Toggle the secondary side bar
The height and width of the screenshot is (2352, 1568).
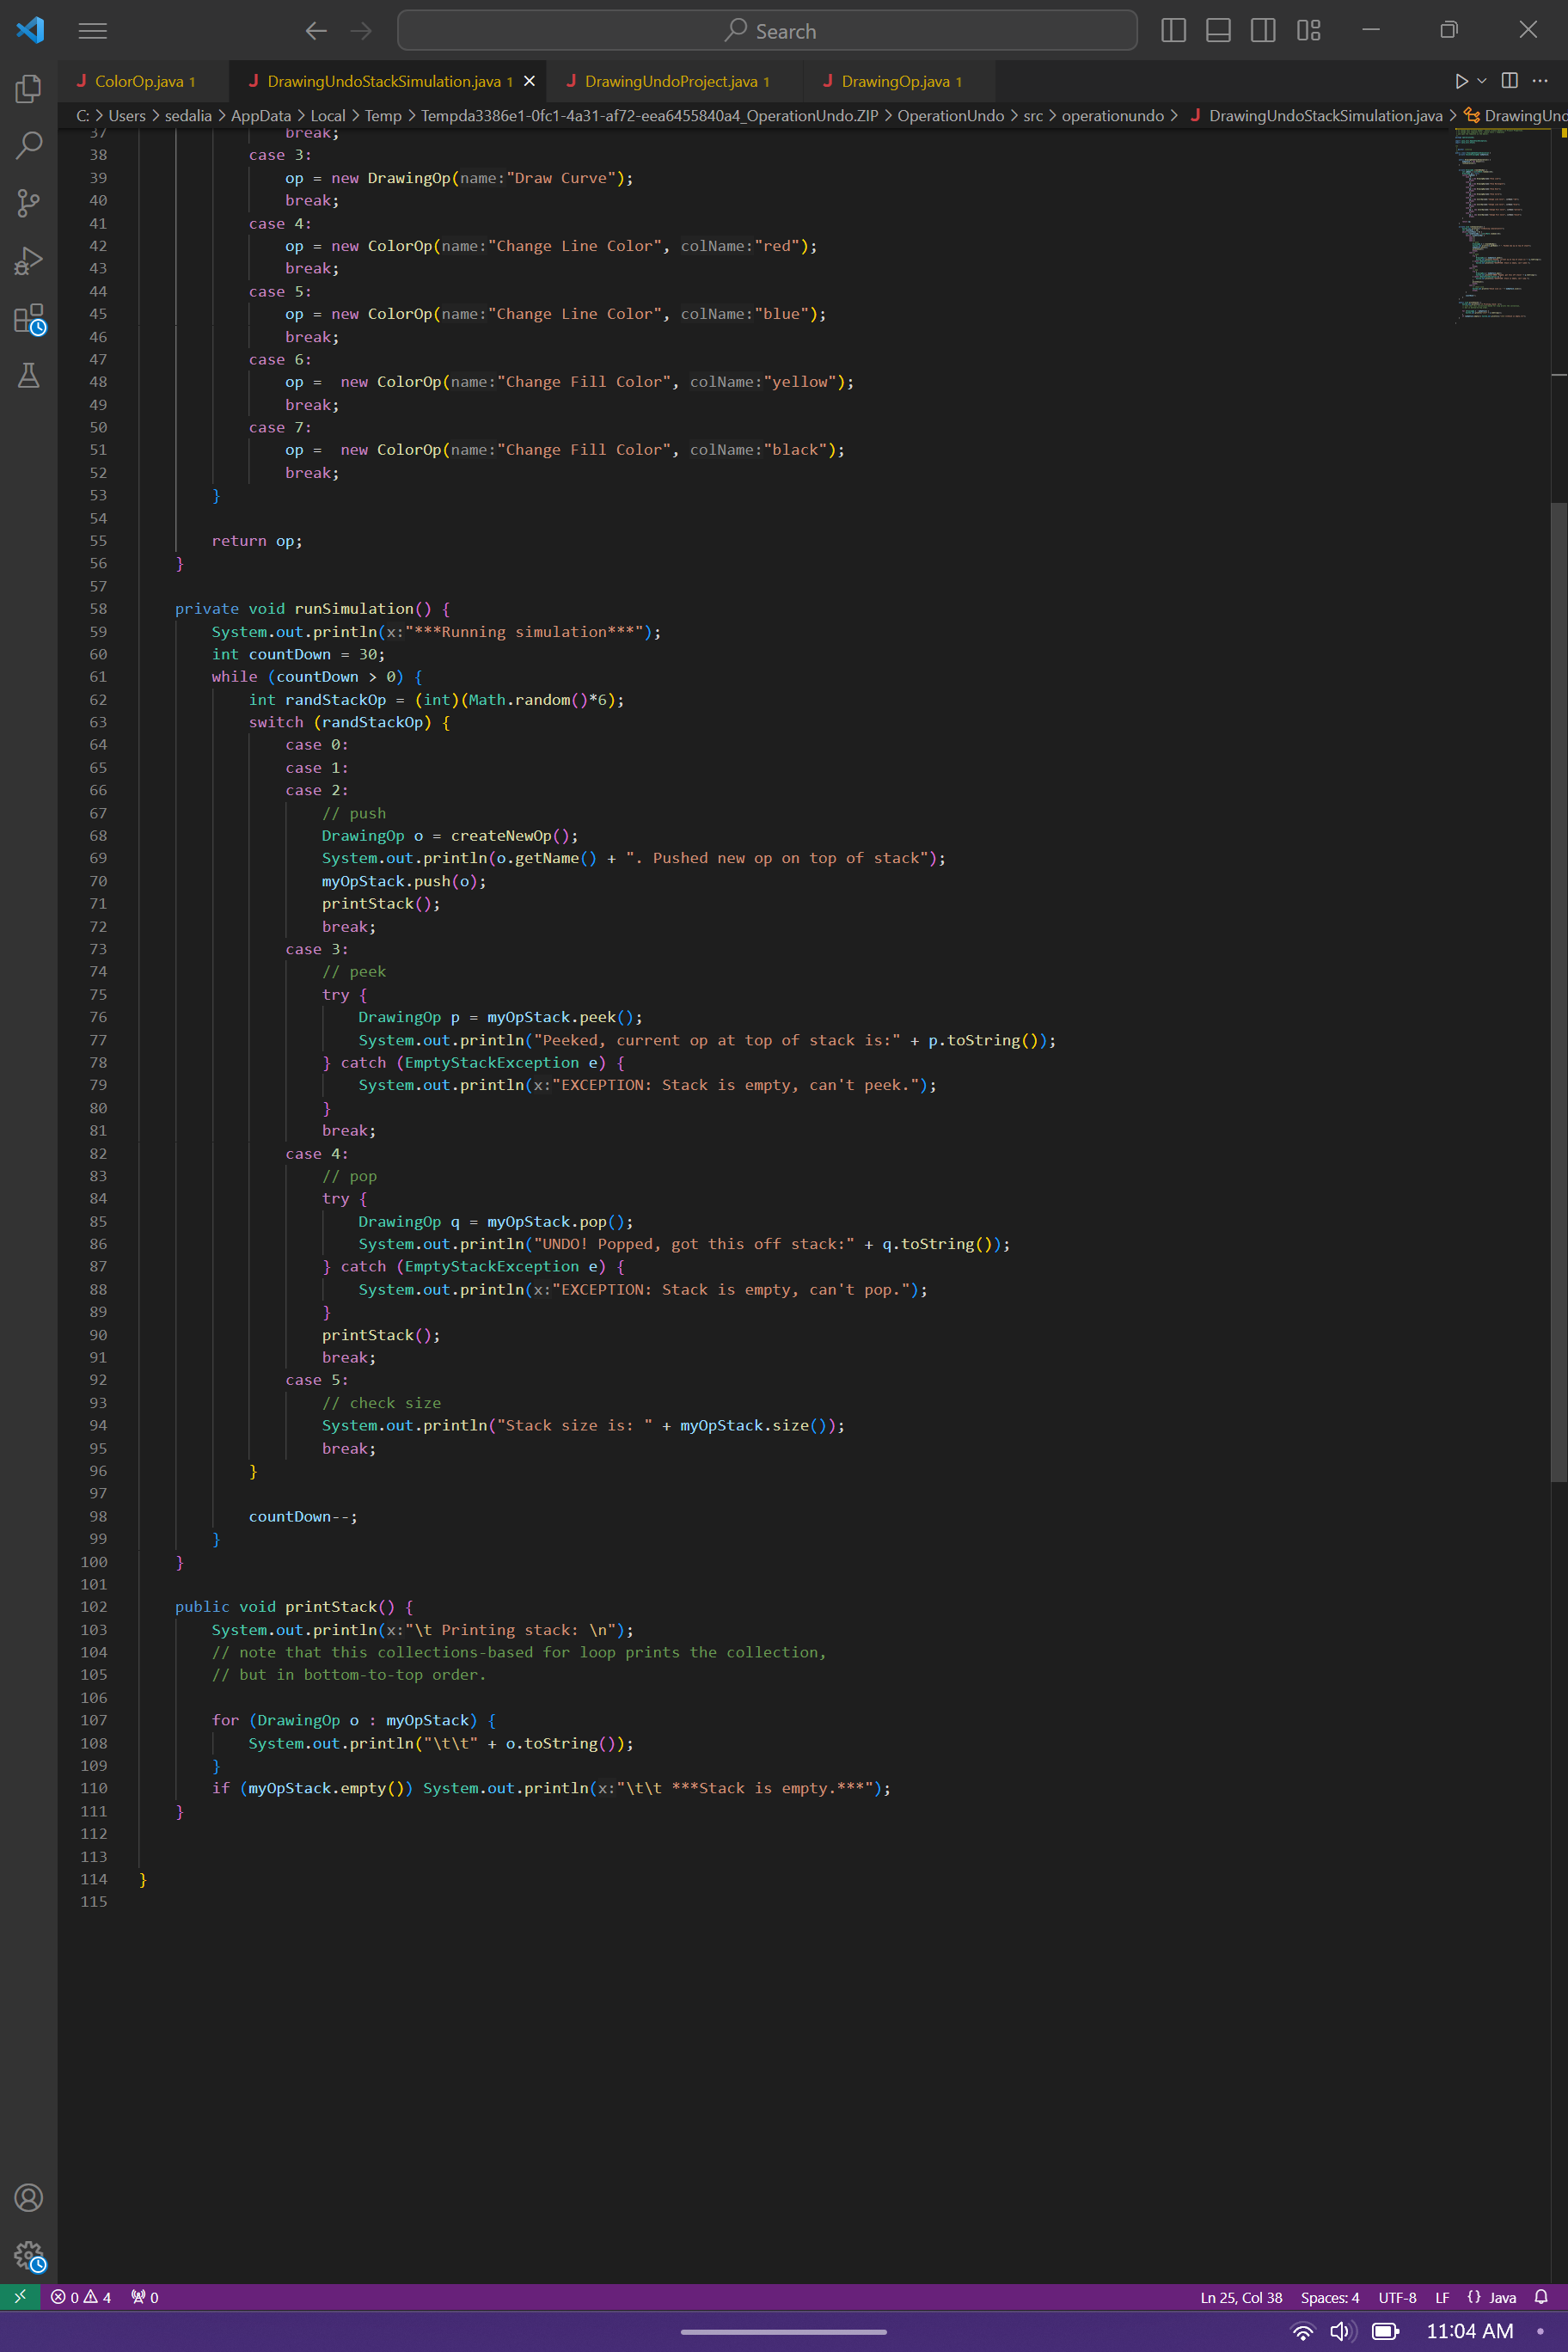click(x=1262, y=30)
